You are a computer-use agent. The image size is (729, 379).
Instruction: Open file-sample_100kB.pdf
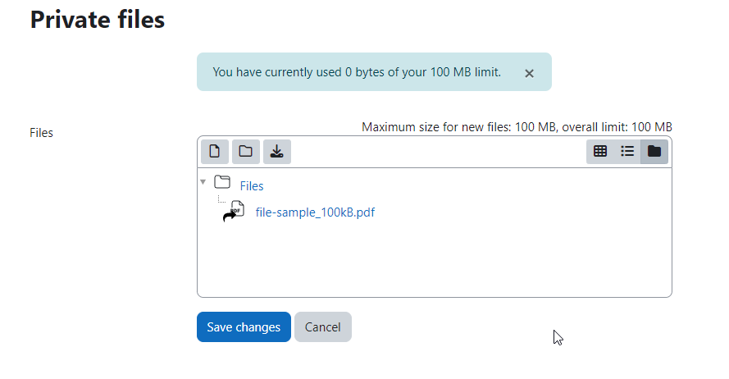315,212
